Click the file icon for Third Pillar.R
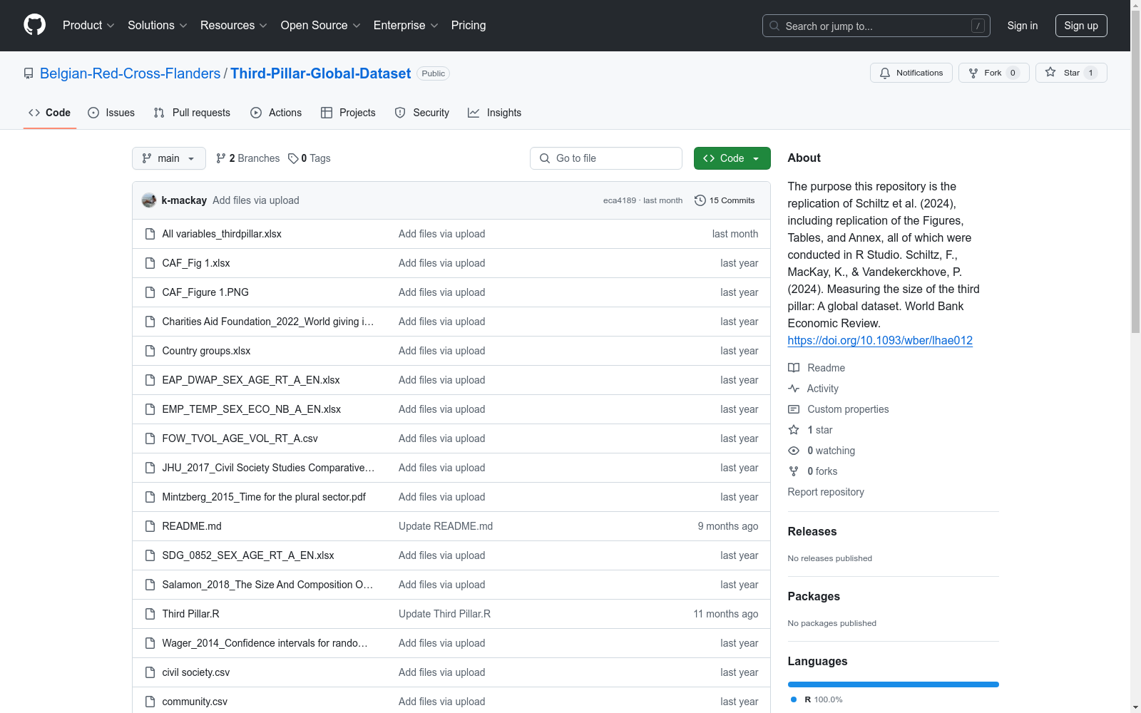This screenshot has width=1141, height=713. coord(150,614)
